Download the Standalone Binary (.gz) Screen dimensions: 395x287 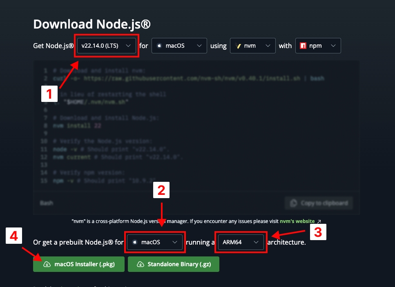tap(173, 264)
